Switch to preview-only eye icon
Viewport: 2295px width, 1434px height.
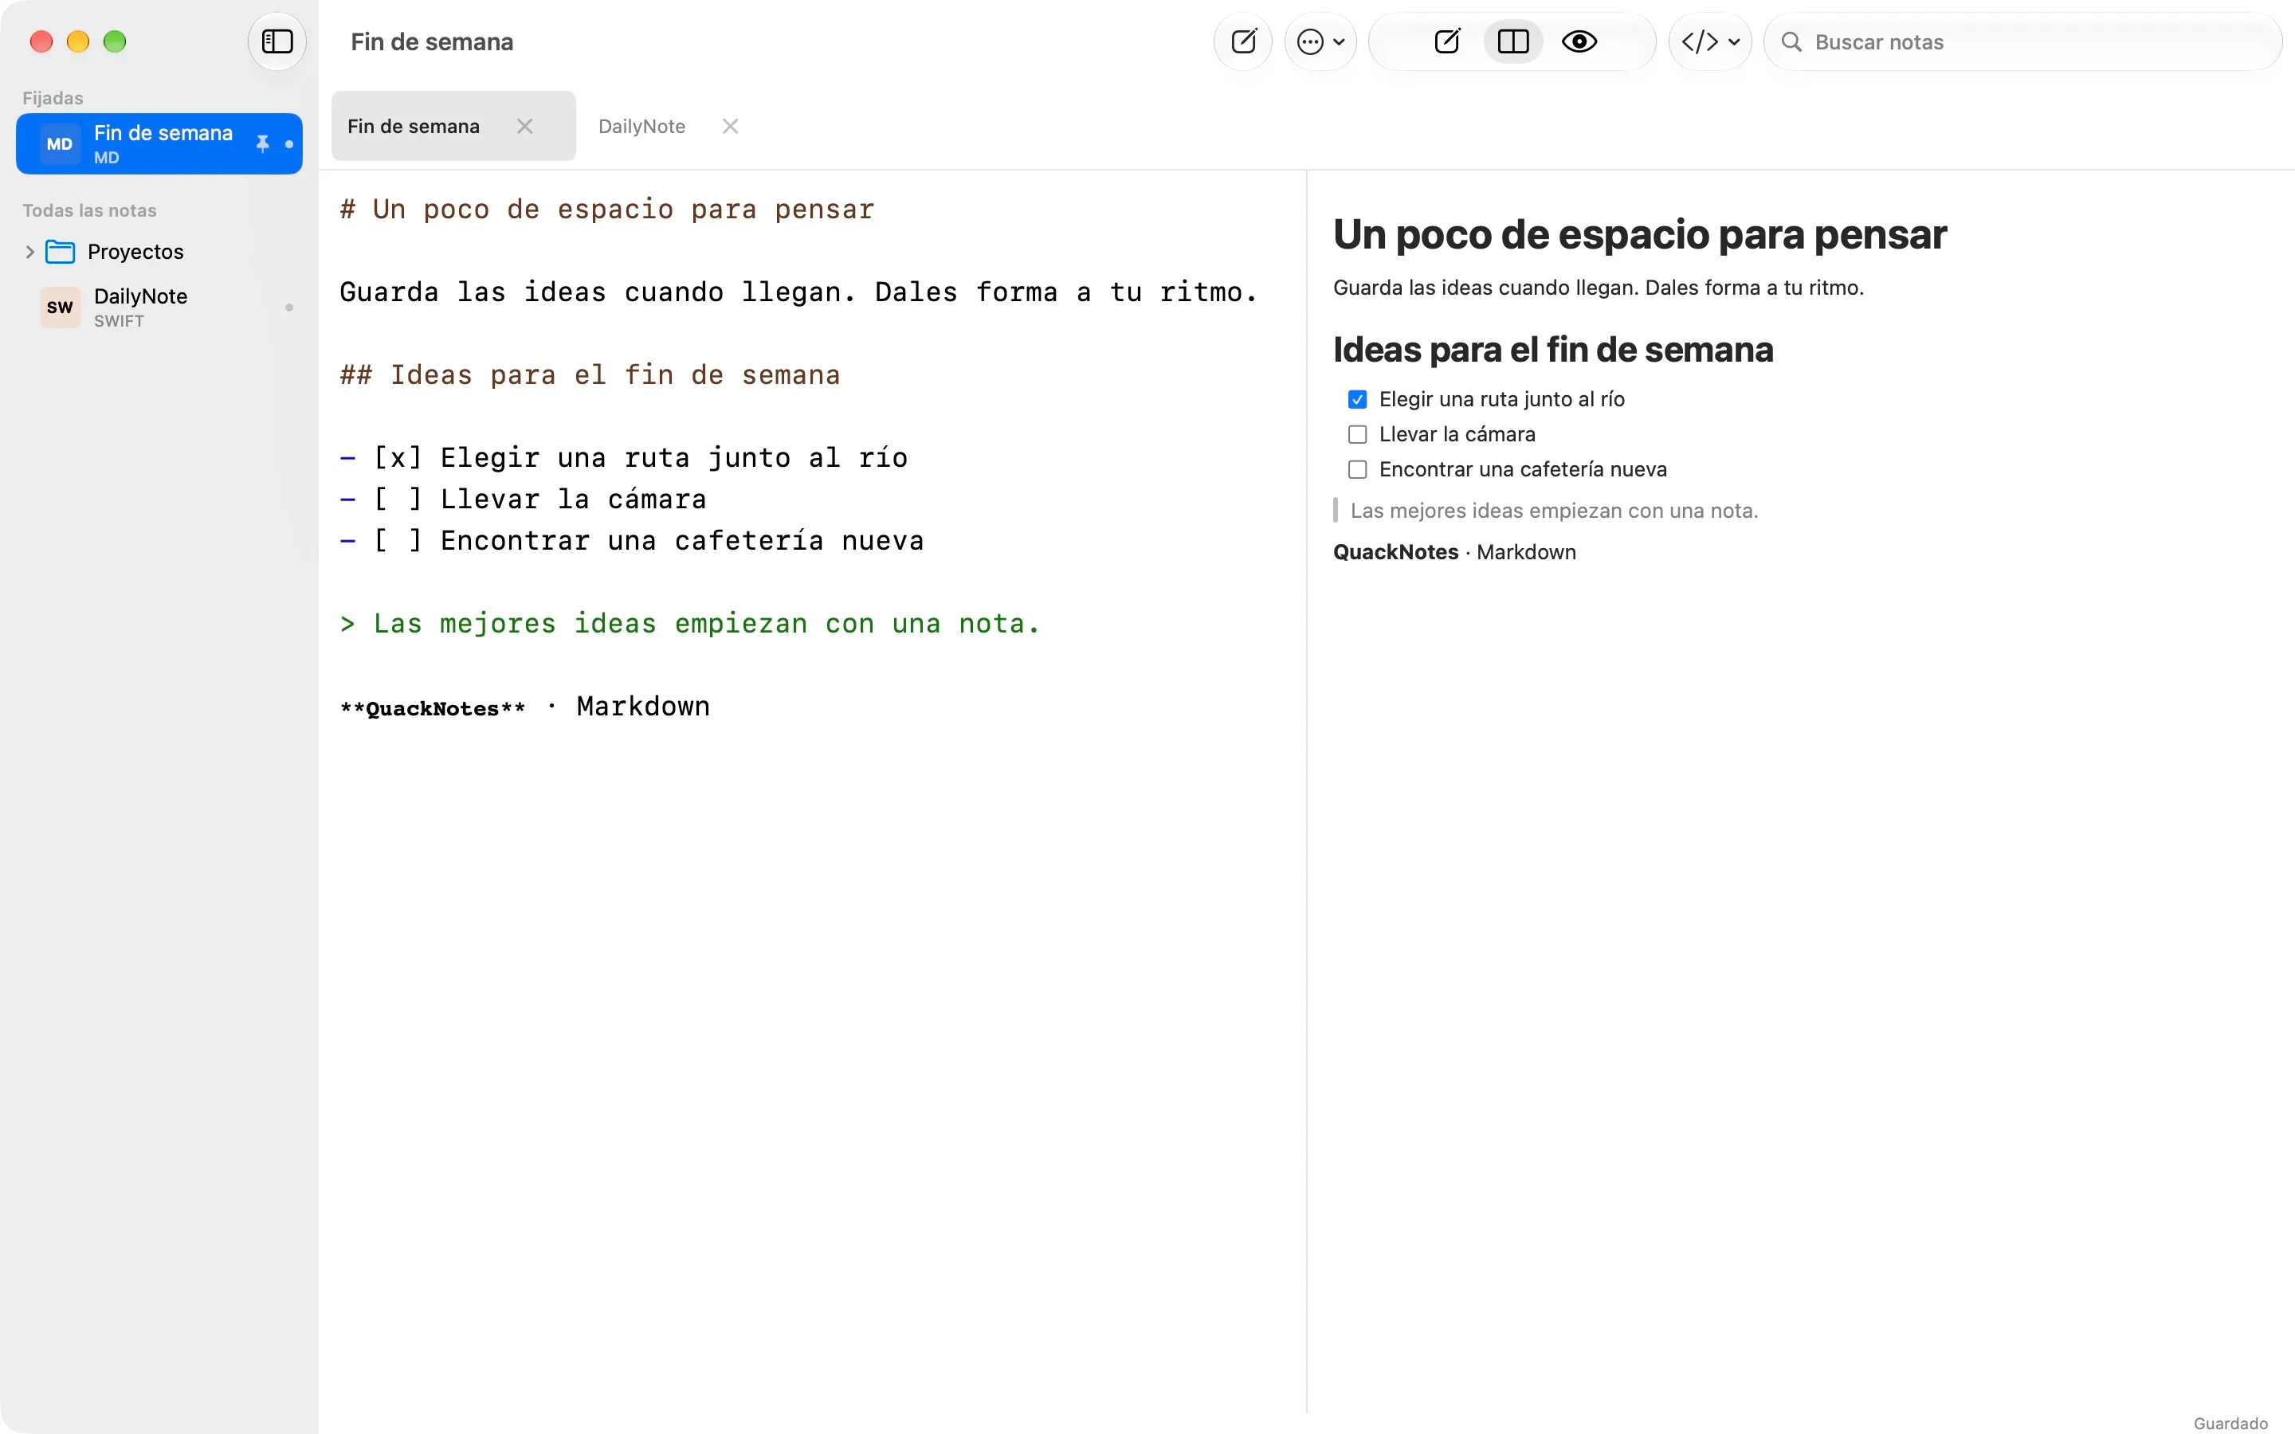coord(1579,41)
